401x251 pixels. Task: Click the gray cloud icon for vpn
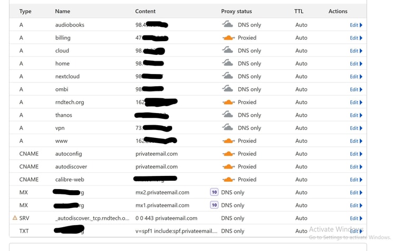pos(227,127)
